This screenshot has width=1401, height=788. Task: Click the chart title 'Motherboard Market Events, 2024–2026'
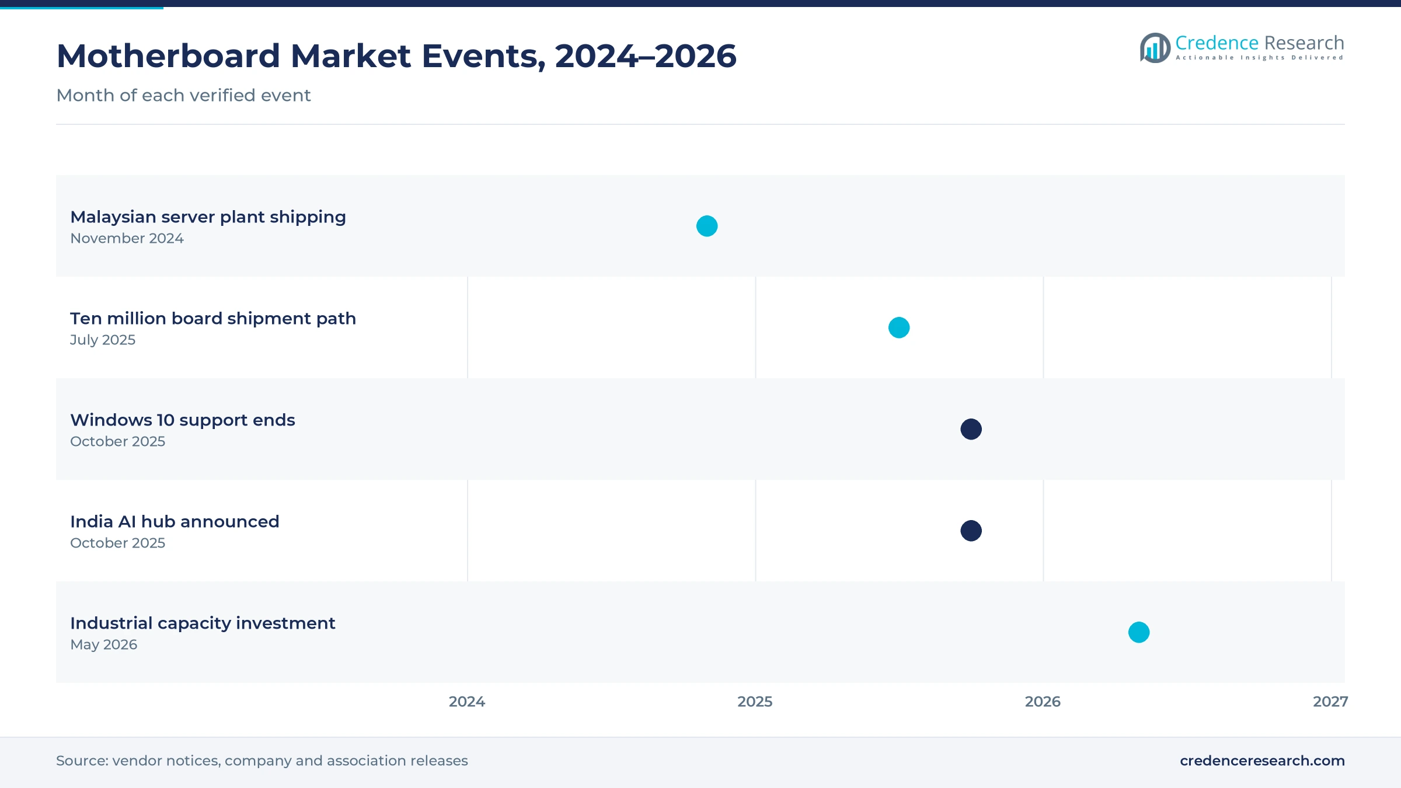396,56
